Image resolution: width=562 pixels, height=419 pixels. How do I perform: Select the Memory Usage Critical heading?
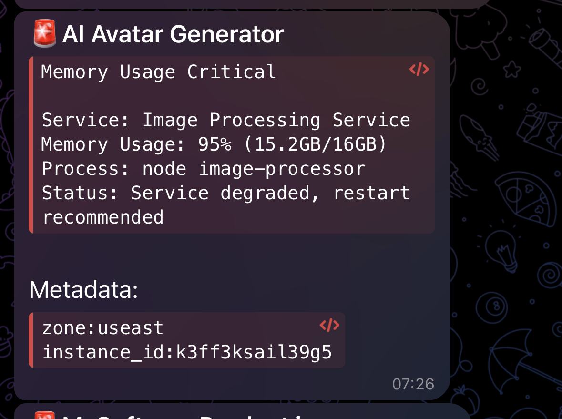click(158, 72)
